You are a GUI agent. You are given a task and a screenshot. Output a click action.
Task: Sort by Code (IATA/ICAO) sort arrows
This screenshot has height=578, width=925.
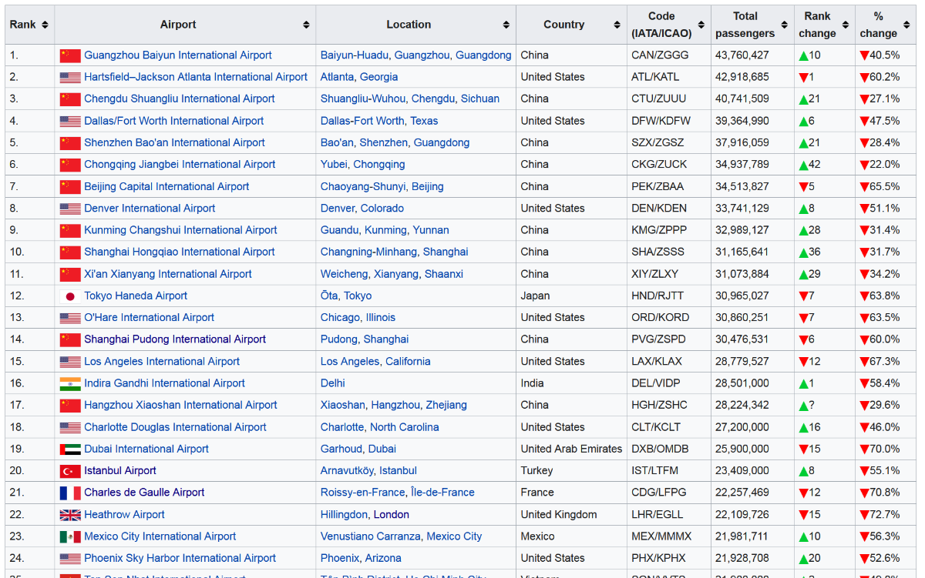(x=701, y=25)
